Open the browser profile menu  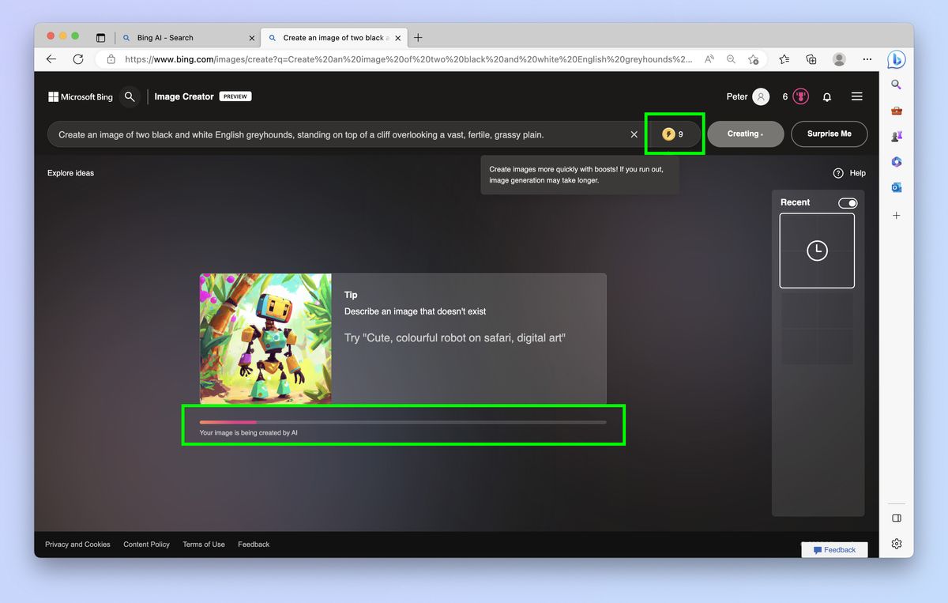click(x=839, y=59)
